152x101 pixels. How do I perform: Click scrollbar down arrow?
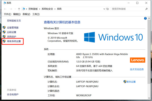(x=149, y=98)
